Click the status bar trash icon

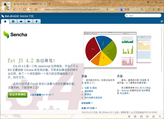(141, 117)
